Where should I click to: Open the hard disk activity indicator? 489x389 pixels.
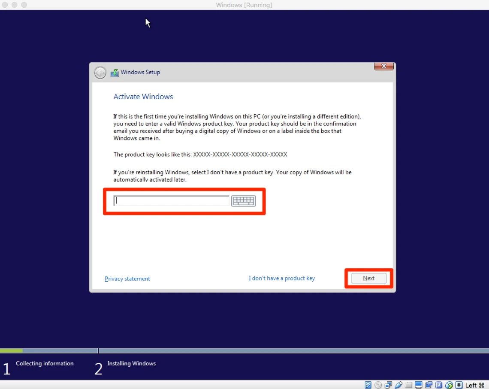click(x=368, y=385)
